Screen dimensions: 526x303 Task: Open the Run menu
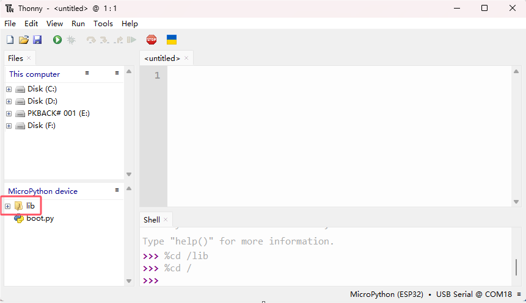[78, 23]
